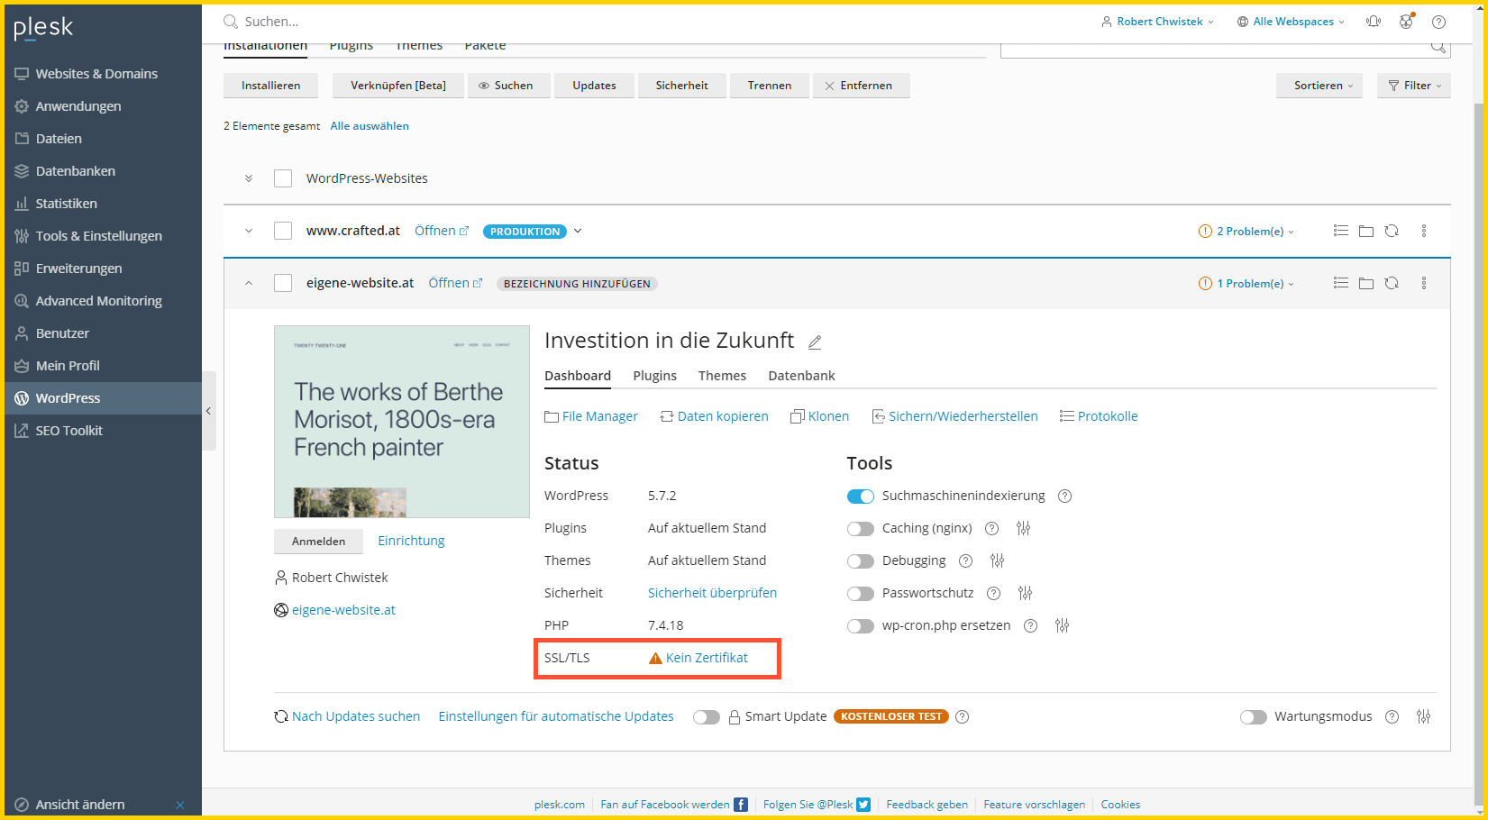Image resolution: width=1488 pixels, height=820 pixels.
Task: Switch to the Themes tab
Action: click(722, 376)
